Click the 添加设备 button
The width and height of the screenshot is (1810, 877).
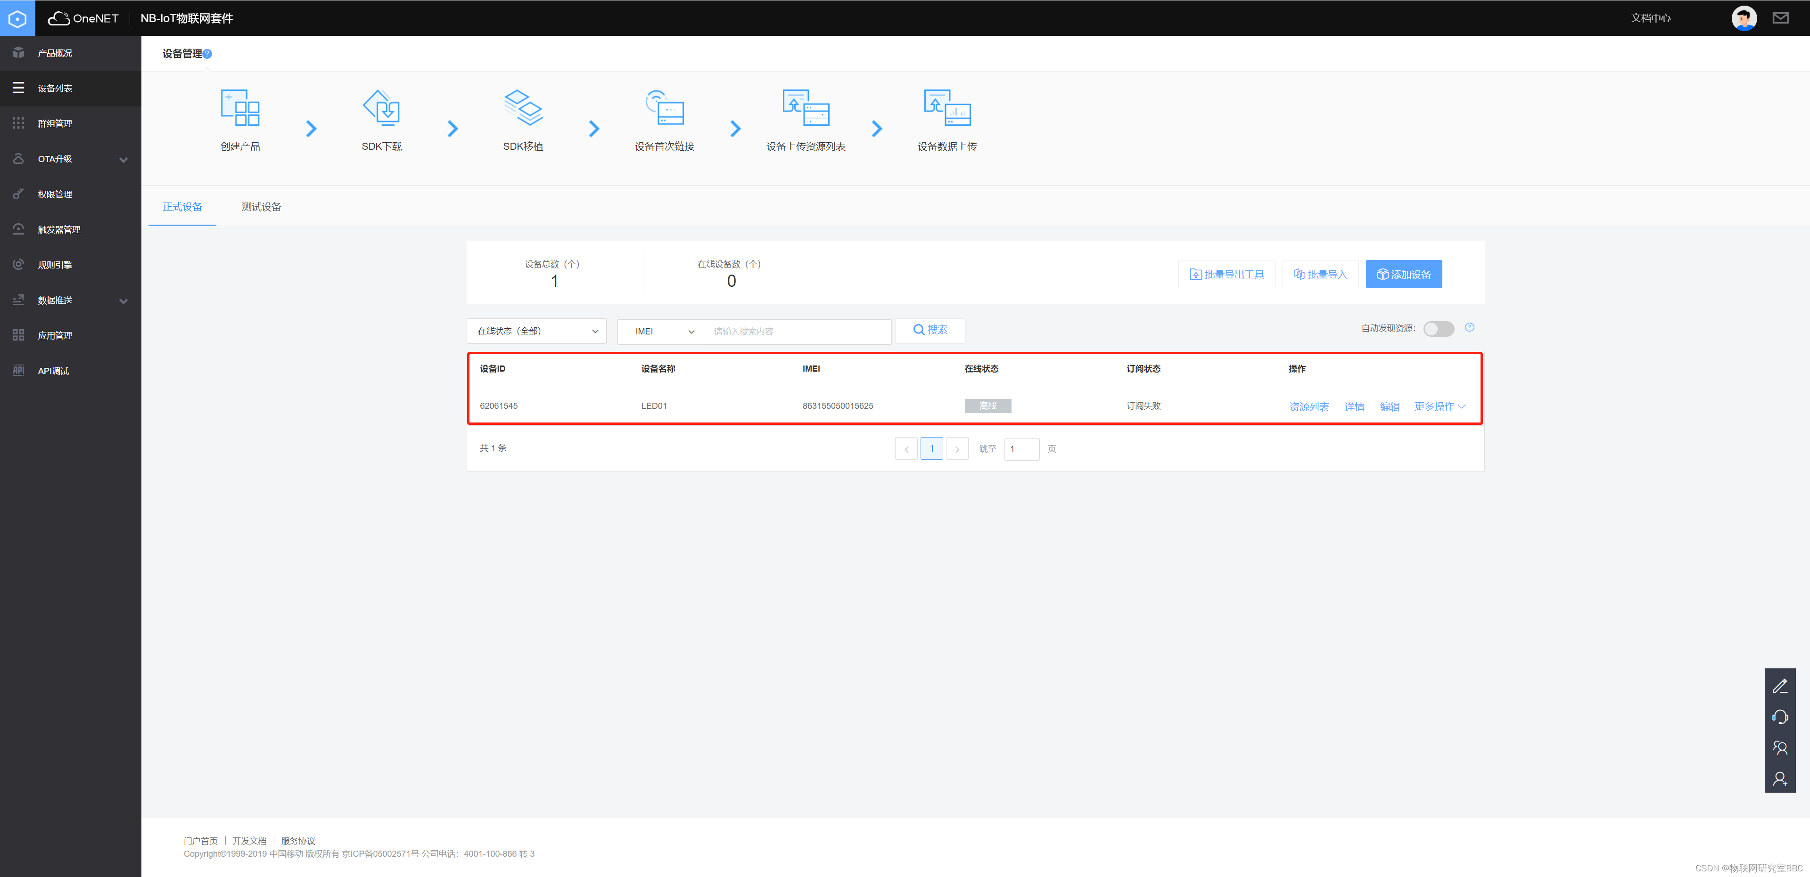tap(1403, 275)
